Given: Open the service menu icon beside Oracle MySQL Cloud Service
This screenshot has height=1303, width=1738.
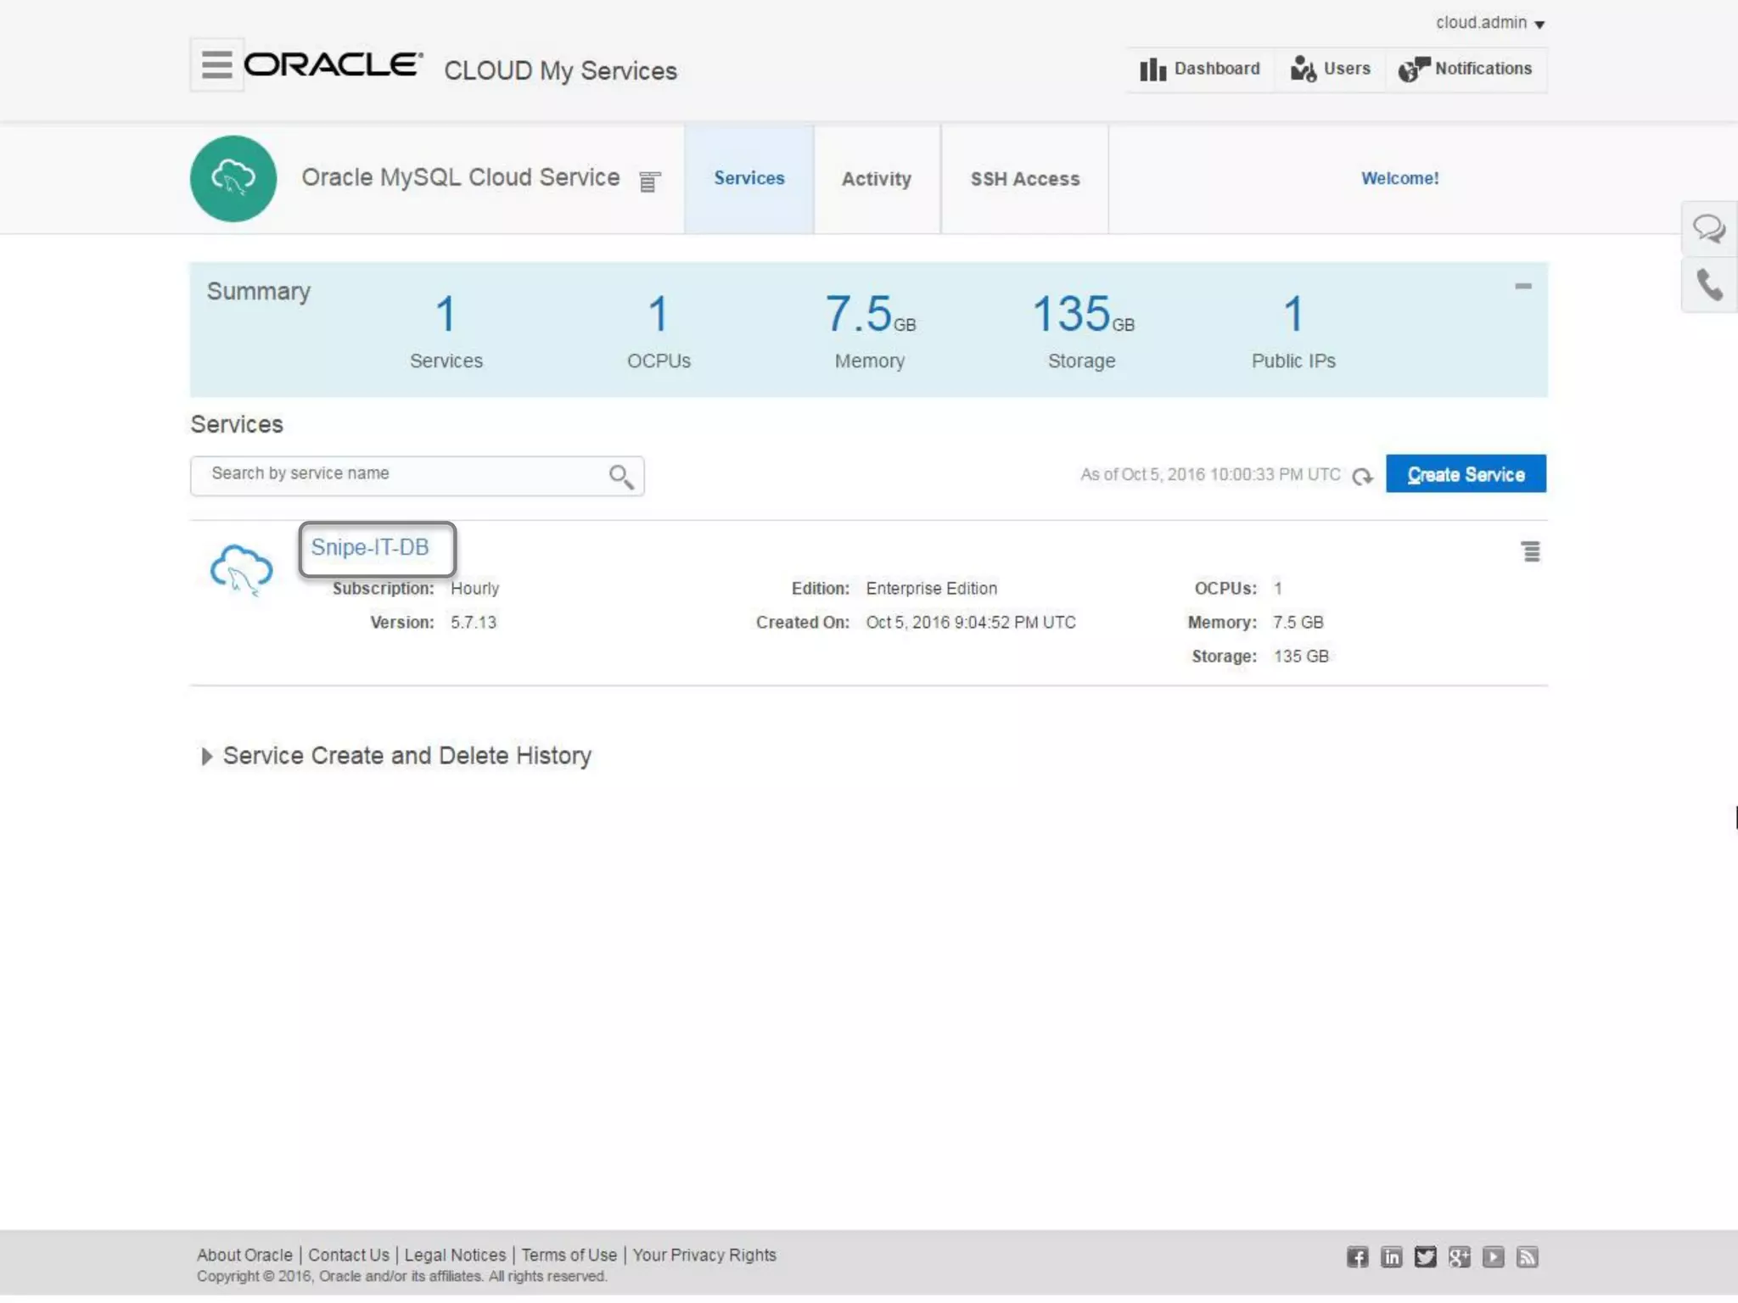Looking at the screenshot, I should click(649, 182).
